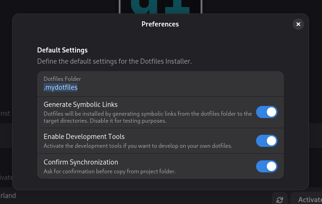Image resolution: width=322 pixels, height=204 pixels.
Task: Click the Dotfiles Folder field label
Action: coord(62,79)
